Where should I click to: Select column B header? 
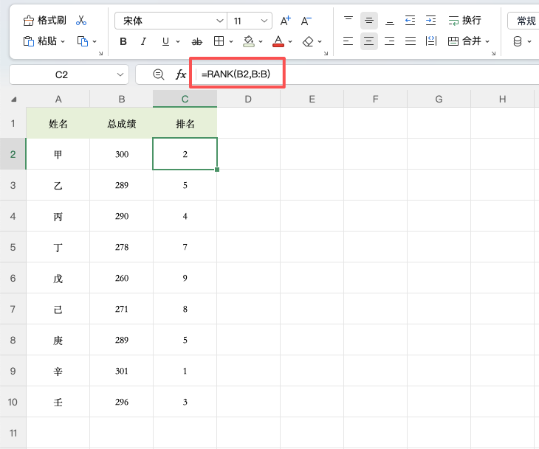pos(122,100)
